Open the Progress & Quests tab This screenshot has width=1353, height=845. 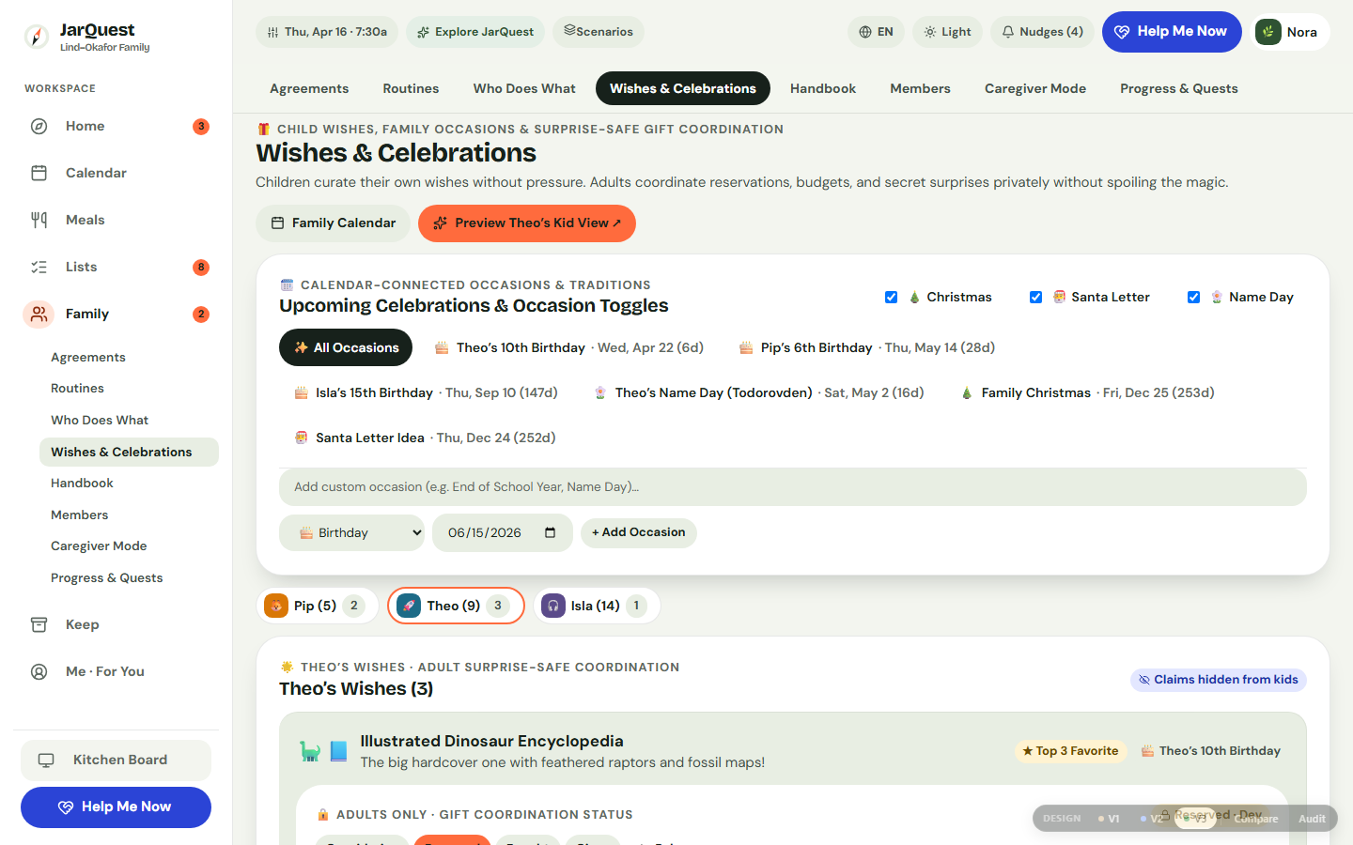coord(1178,88)
